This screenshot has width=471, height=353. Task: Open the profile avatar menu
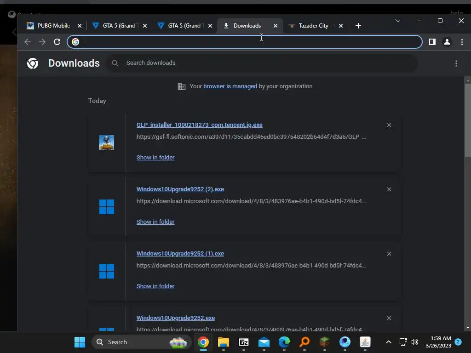click(x=447, y=42)
